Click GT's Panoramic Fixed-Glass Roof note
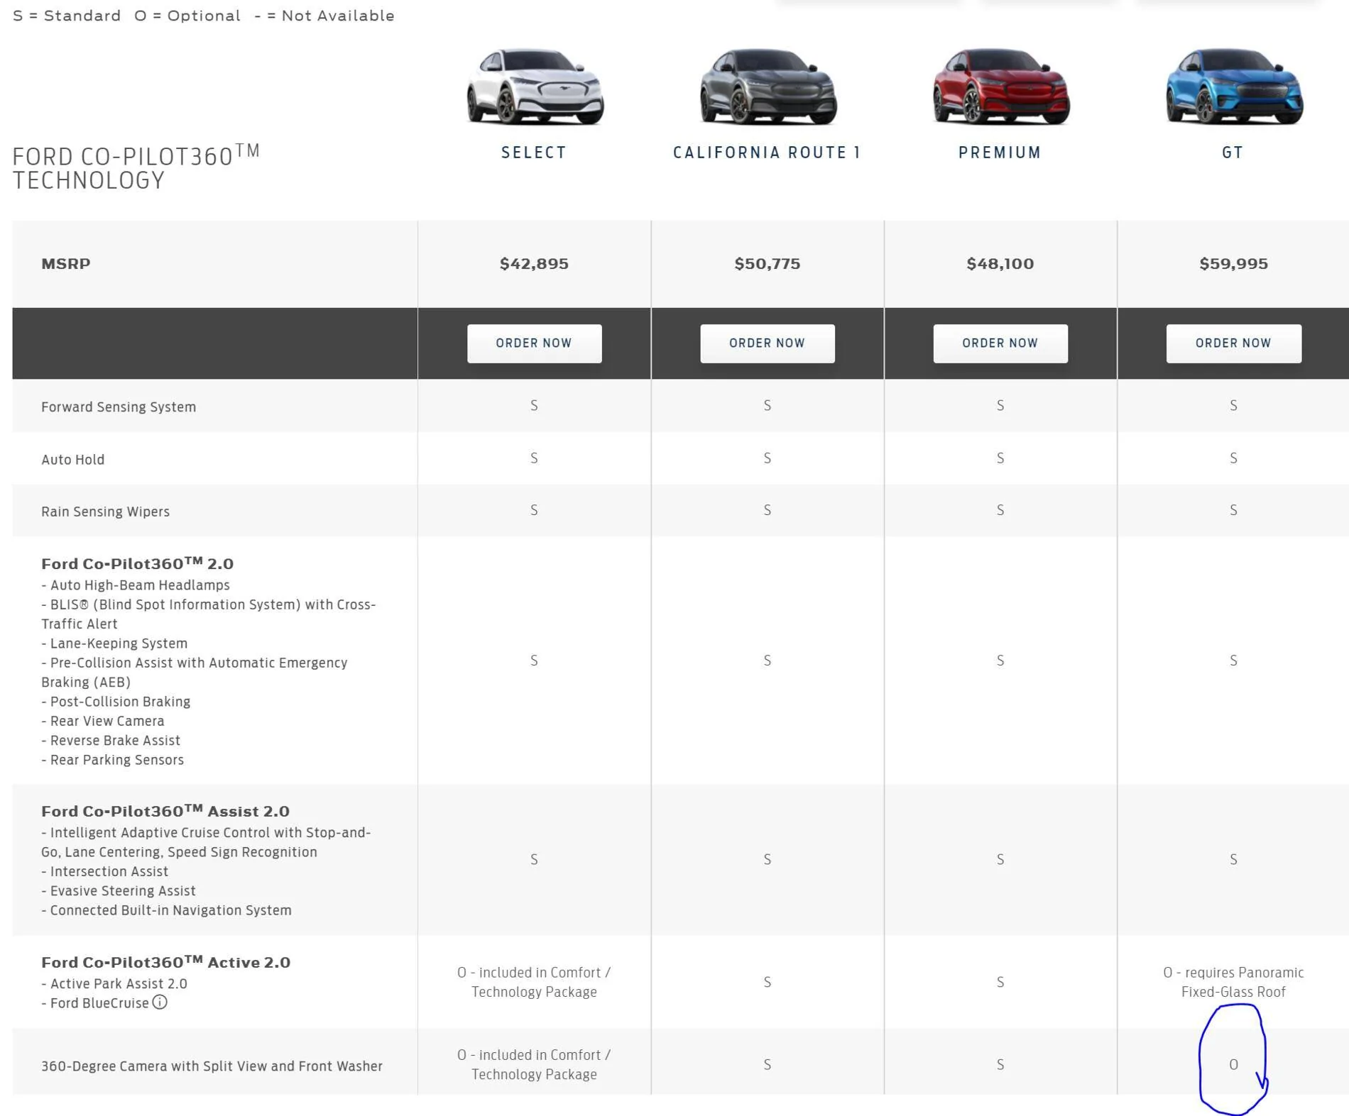The width and height of the screenshot is (1349, 1116). tap(1233, 982)
